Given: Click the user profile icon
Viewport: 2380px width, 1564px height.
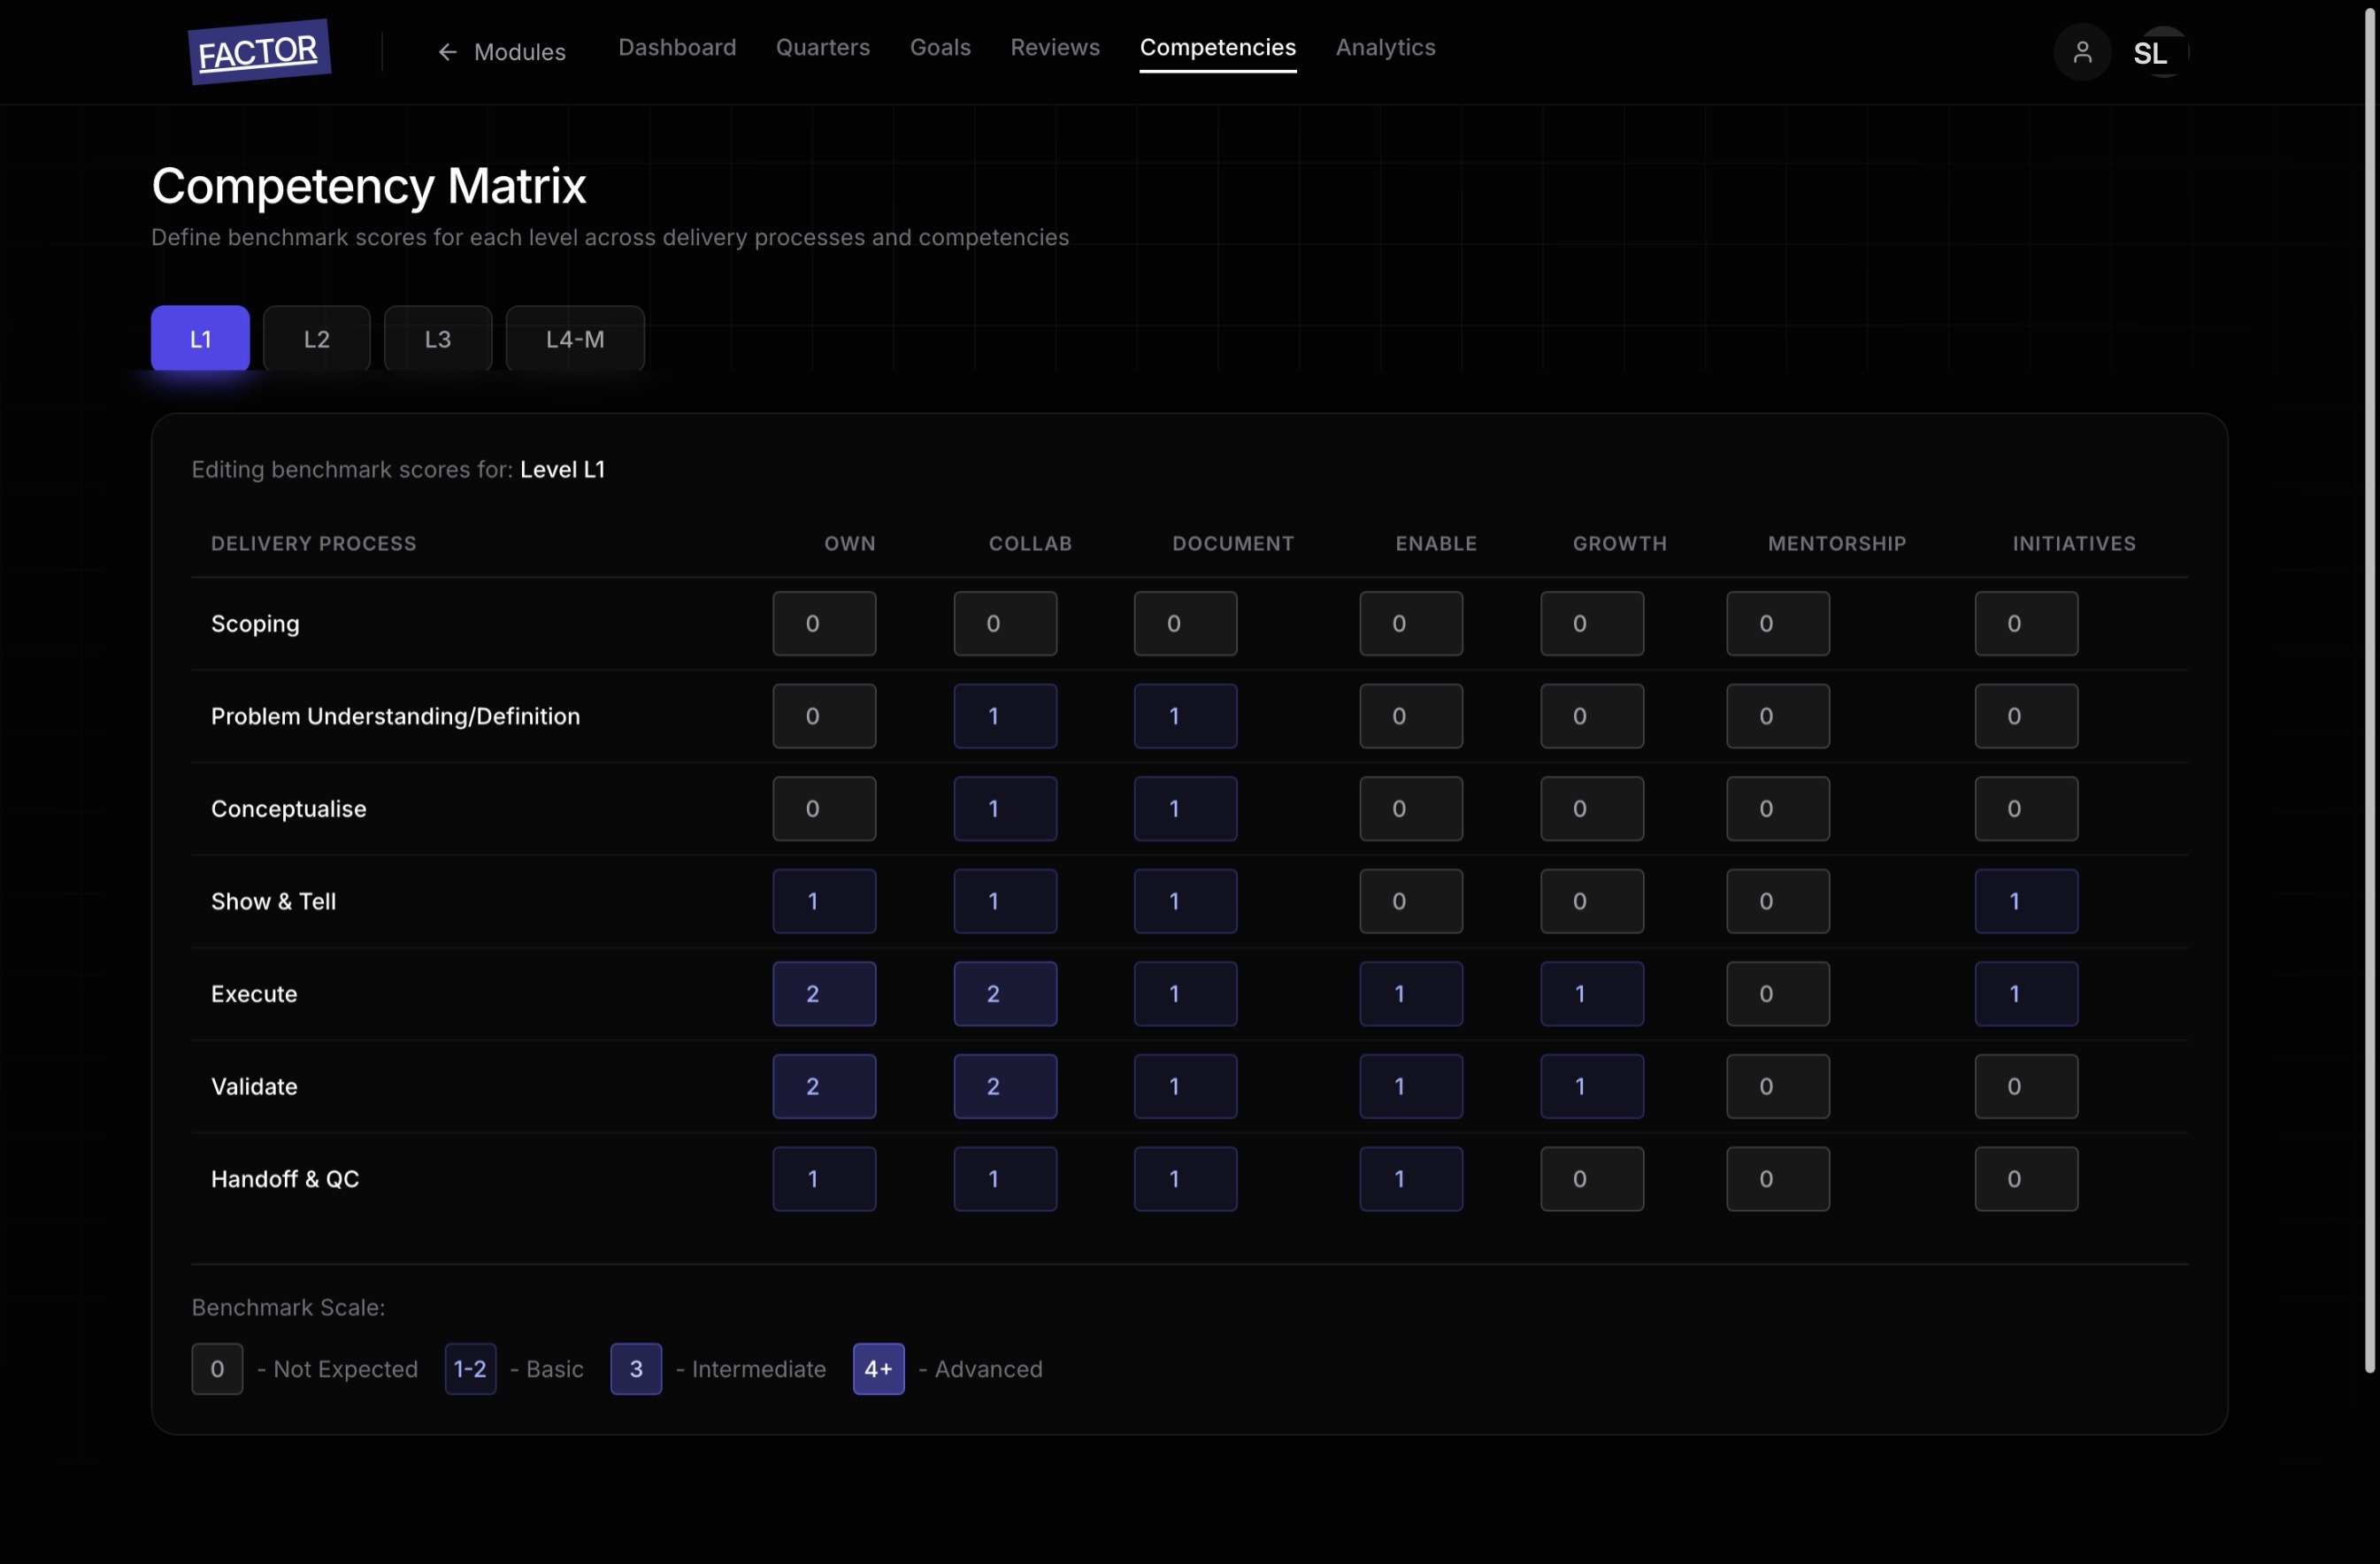Looking at the screenshot, I should (x=2082, y=52).
